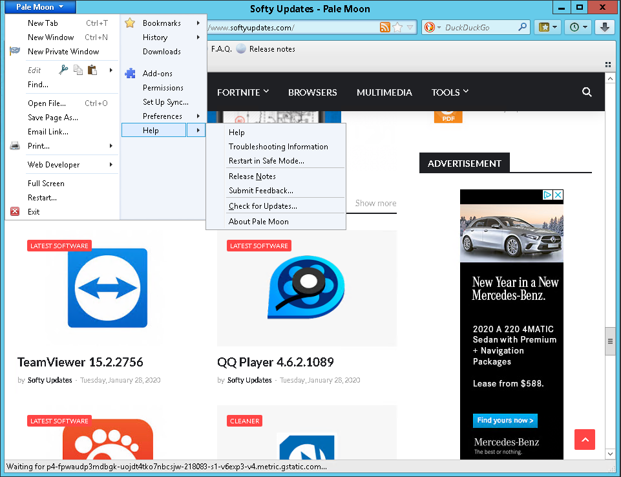The image size is (621, 477).
Task: Click the AdChoices triangle icon
Action: (x=548, y=195)
